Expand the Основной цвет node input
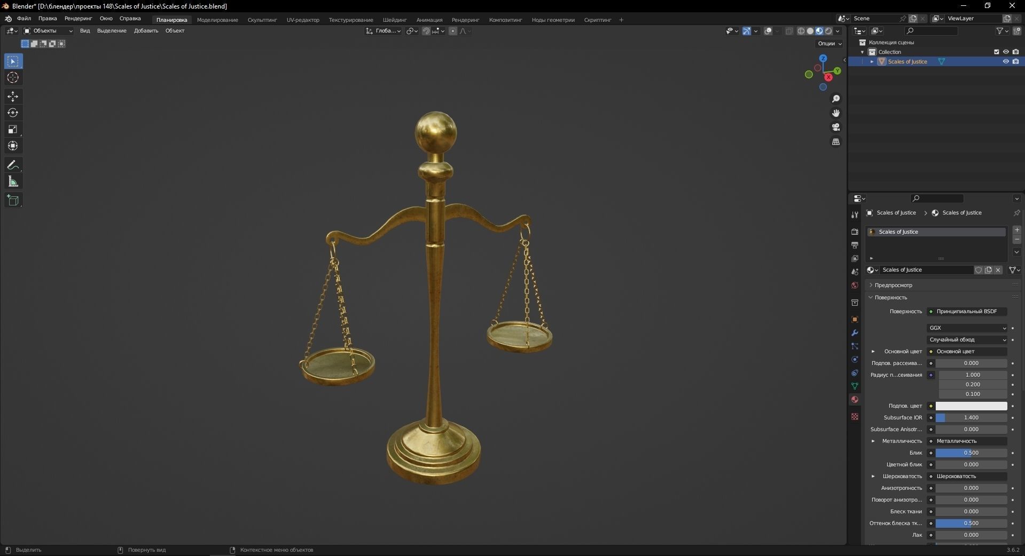 [x=873, y=352]
